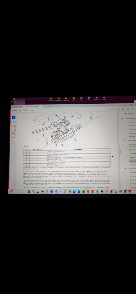Open Windows taskbar search

(x=33, y=192)
